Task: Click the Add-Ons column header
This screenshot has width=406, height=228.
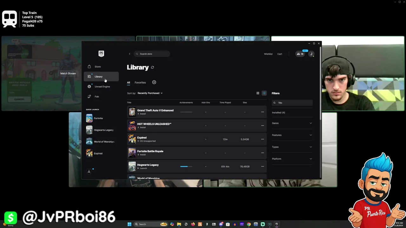Action: pos(206,103)
